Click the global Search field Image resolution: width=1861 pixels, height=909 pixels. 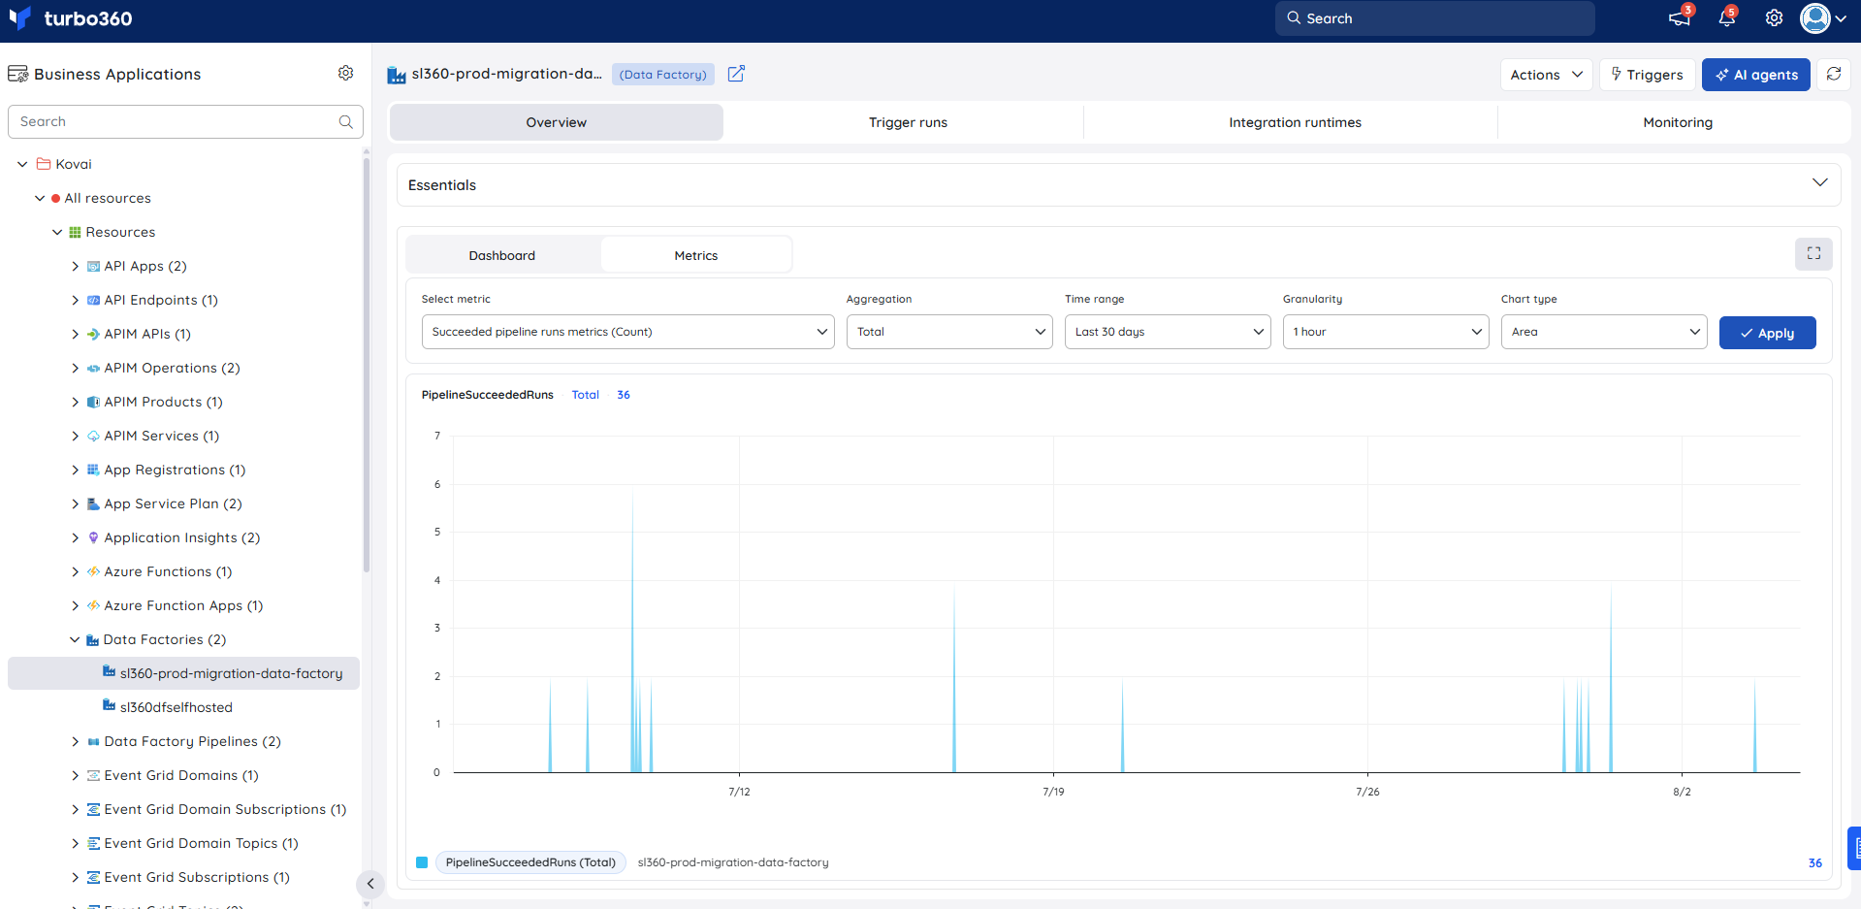(1434, 18)
